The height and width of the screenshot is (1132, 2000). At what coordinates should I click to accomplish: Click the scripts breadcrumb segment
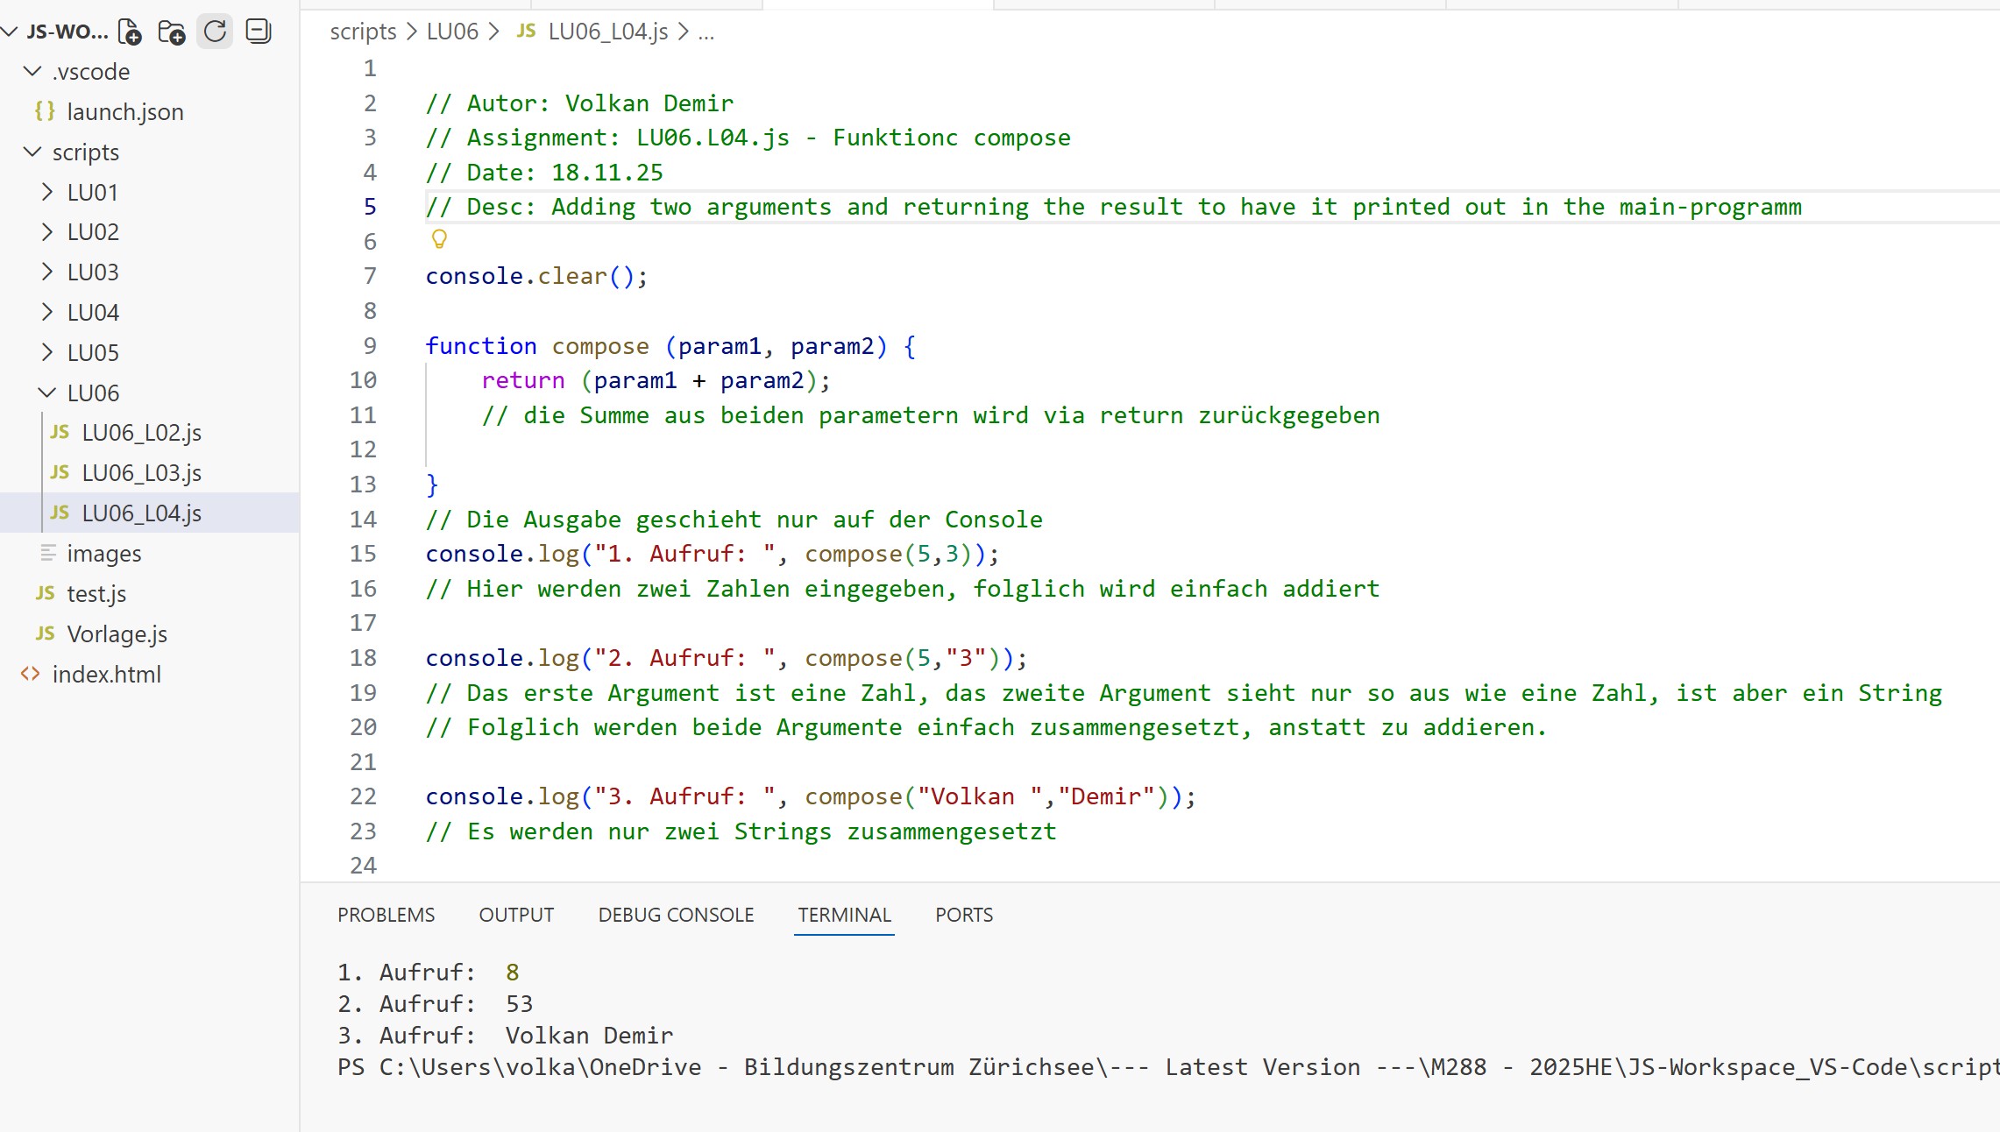[363, 32]
